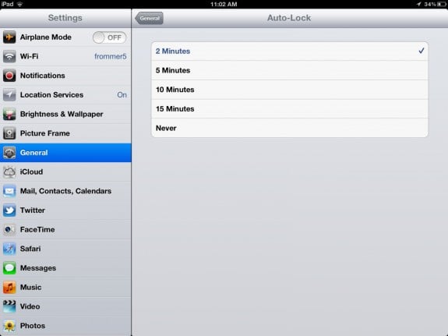The height and width of the screenshot is (336, 448).
Task: Open Mail, Contacts, Calendars settings
Action: (65, 191)
